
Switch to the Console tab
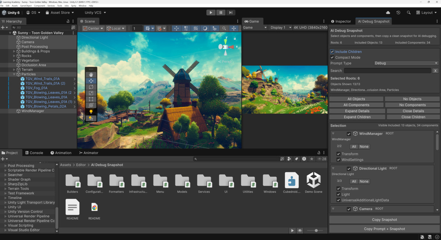[33, 153]
